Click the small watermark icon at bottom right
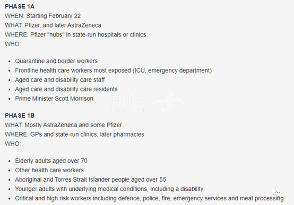 (x=277, y=193)
